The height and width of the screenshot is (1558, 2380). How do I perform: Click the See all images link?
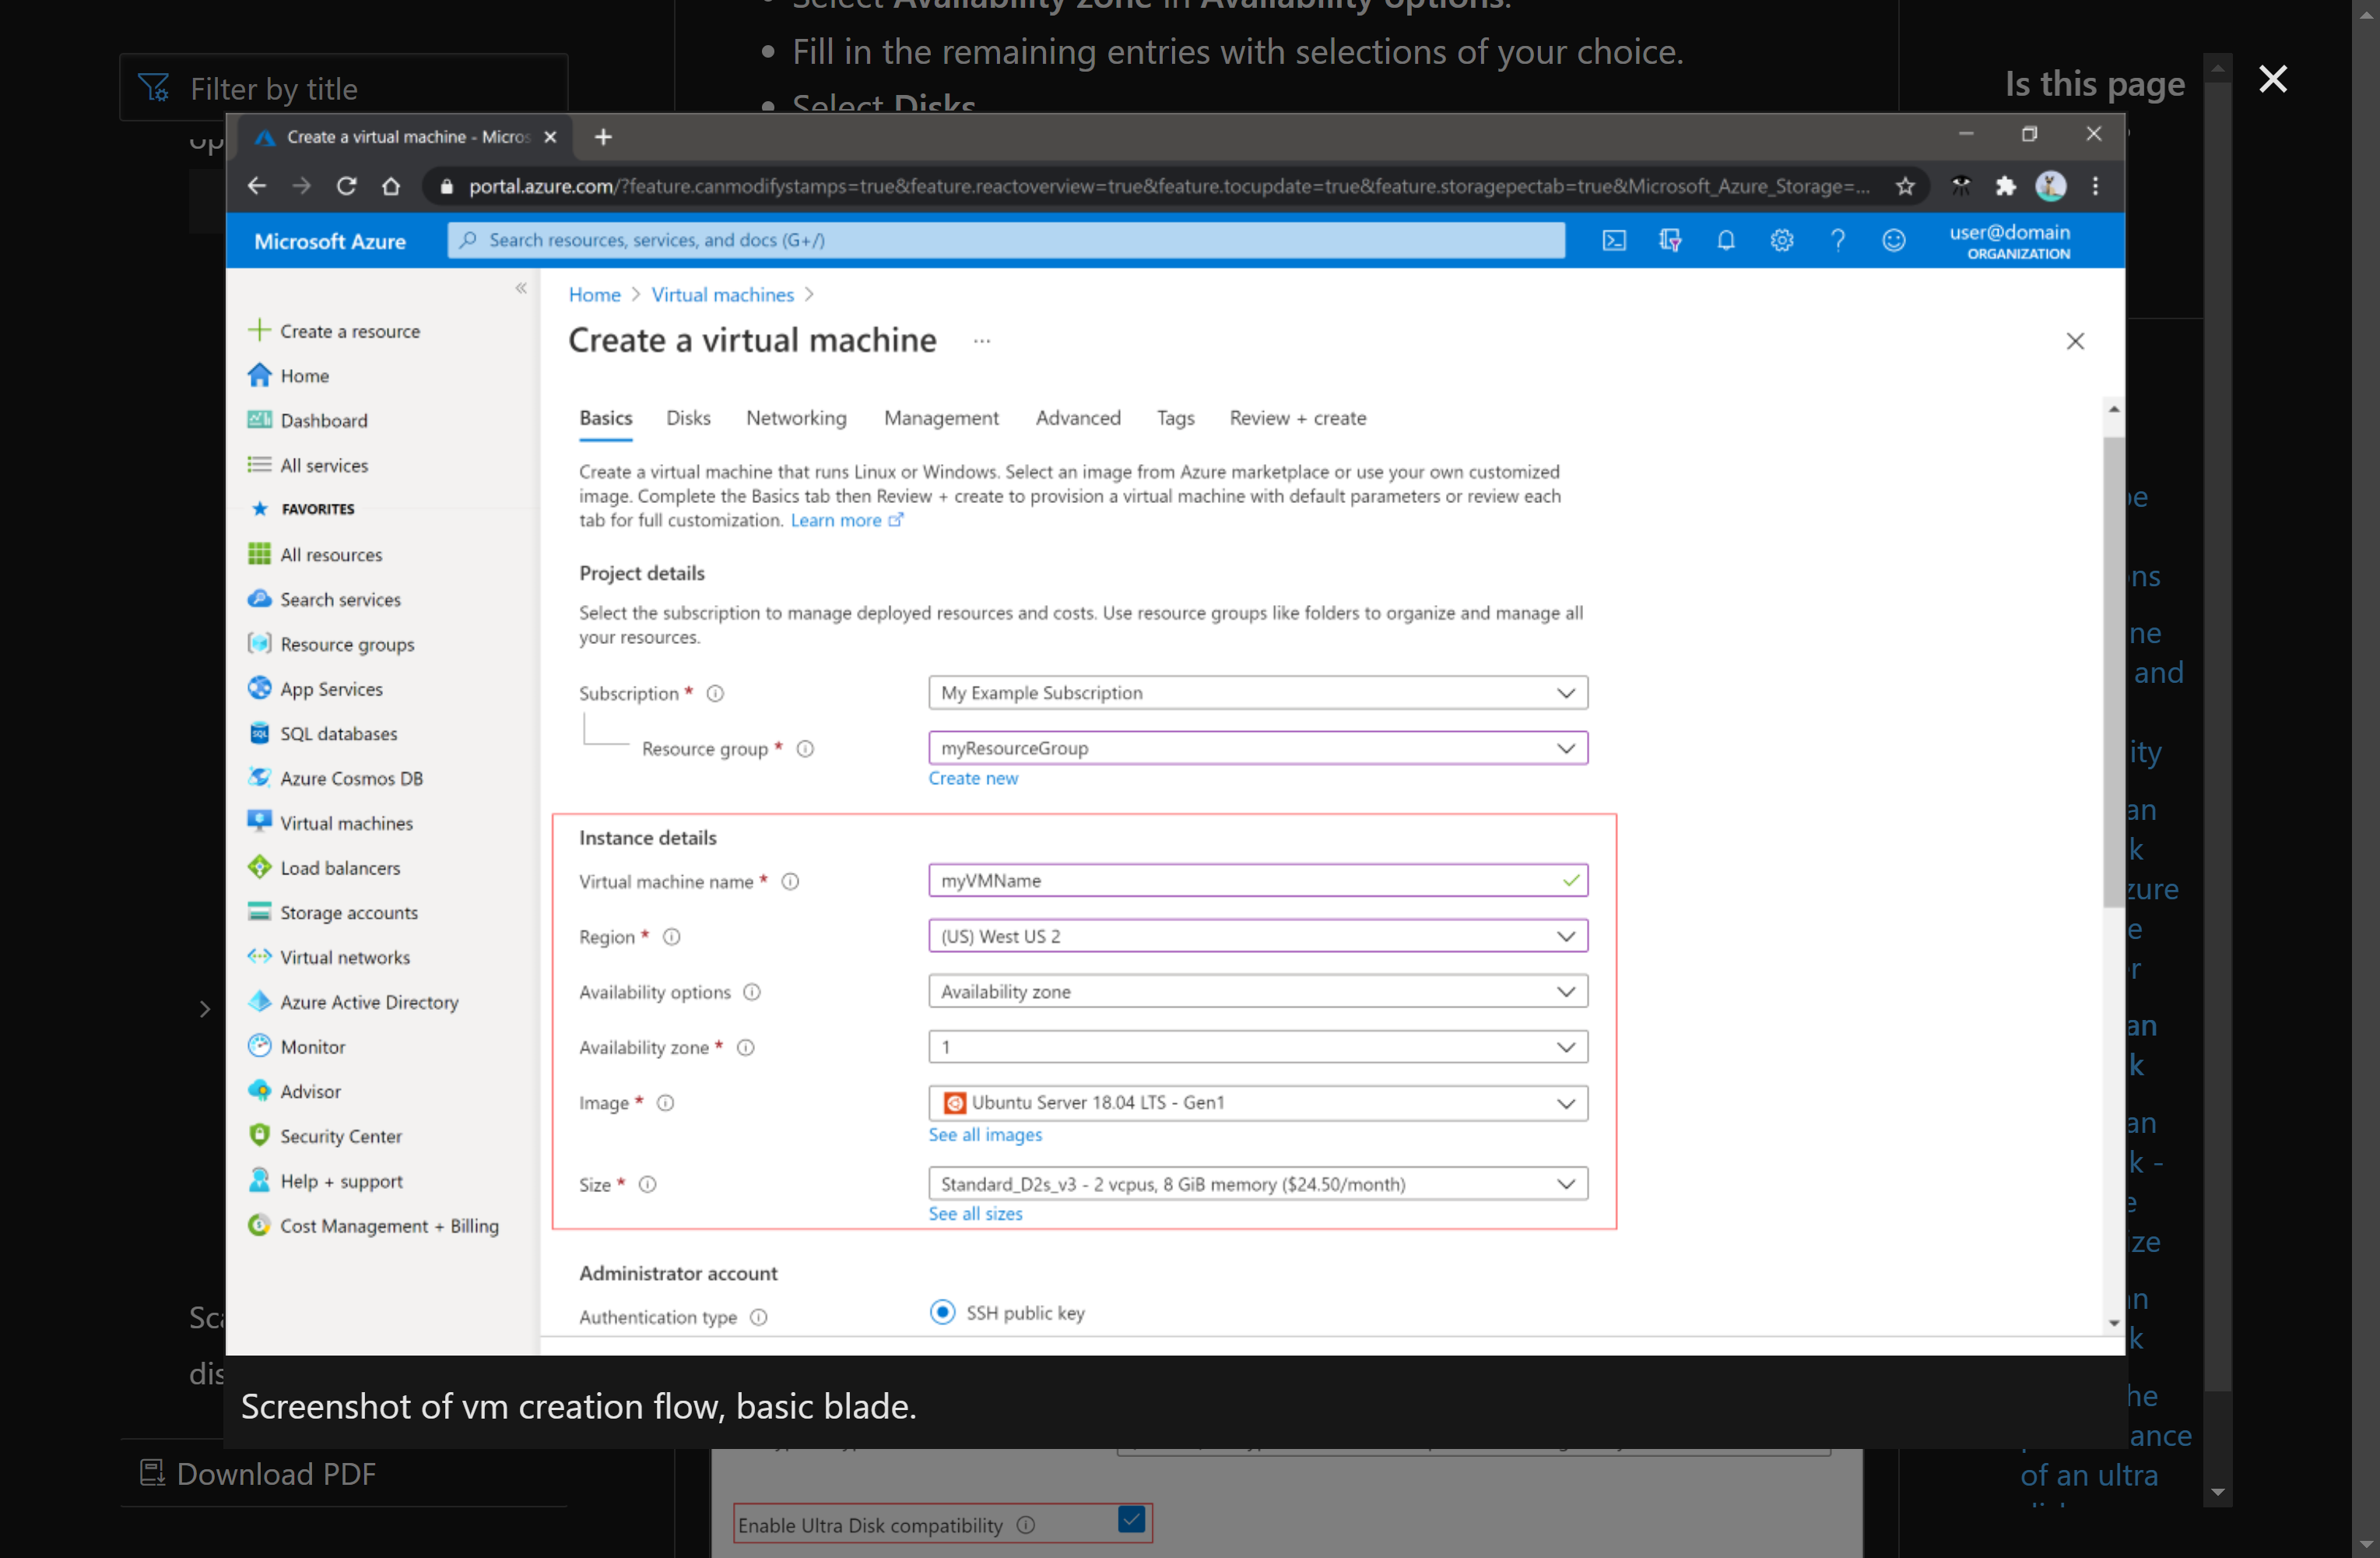point(984,1134)
